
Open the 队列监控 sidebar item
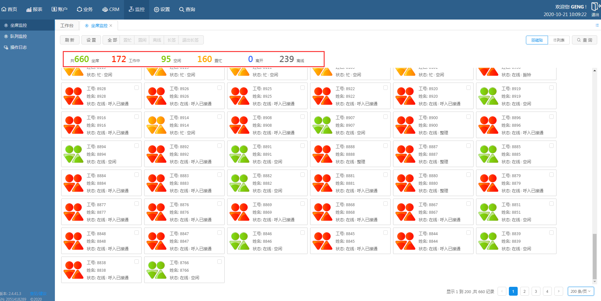(x=19, y=36)
